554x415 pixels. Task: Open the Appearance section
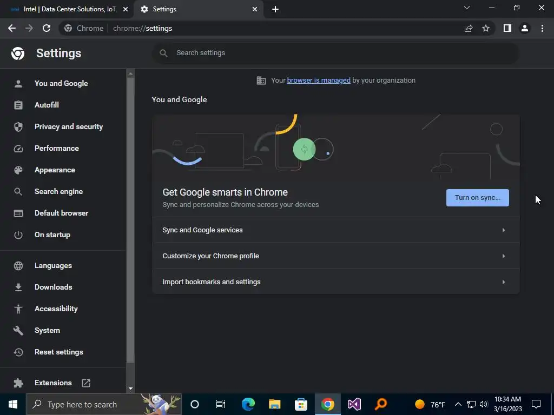[55, 170]
